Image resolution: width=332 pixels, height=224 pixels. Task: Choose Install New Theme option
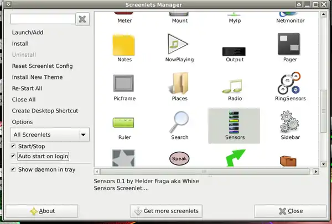(37, 77)
